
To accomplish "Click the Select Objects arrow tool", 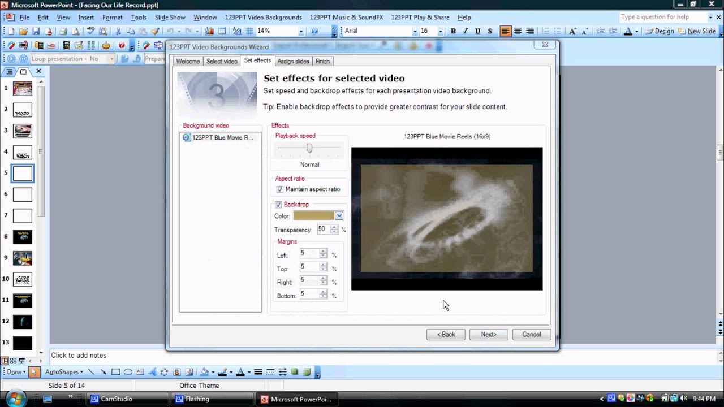I will click(33, 372).
